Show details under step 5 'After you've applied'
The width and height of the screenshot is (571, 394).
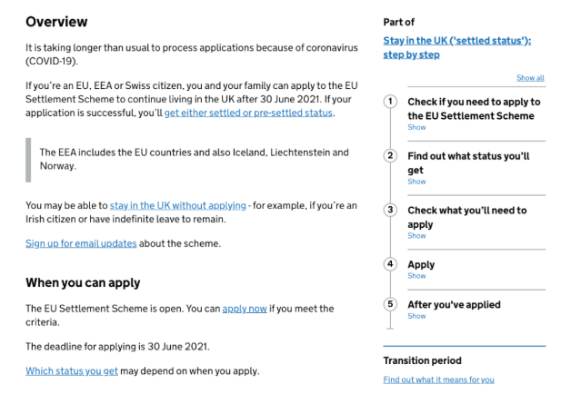point(416,316)
